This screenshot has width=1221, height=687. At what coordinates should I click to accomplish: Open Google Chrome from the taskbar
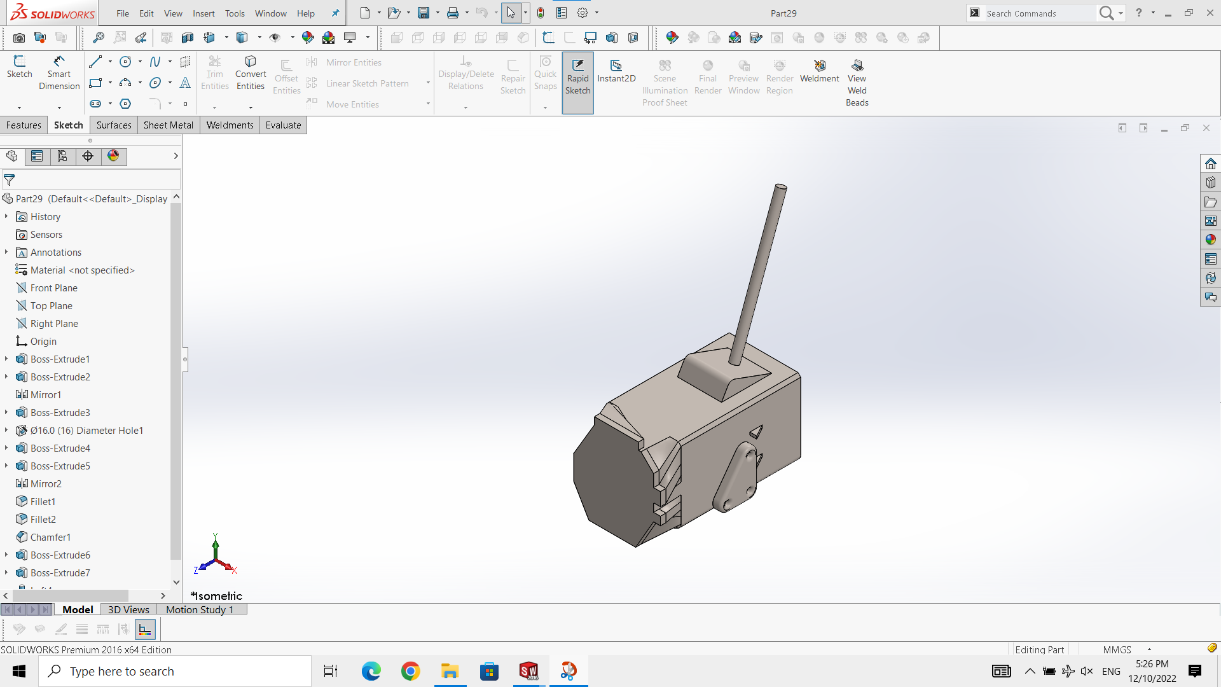point(410,671)
